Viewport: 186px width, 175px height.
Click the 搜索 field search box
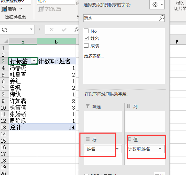(x=124, y=18)
